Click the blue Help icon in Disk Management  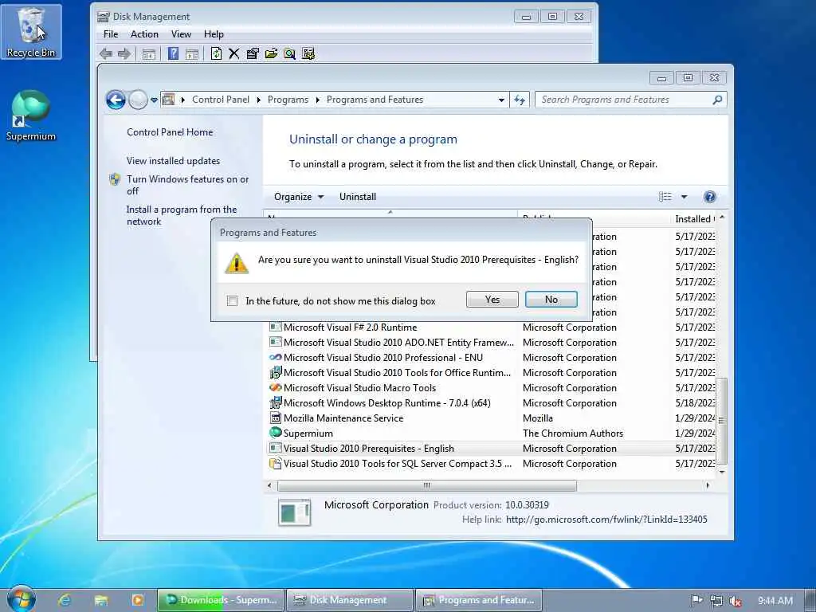[173, 53]
